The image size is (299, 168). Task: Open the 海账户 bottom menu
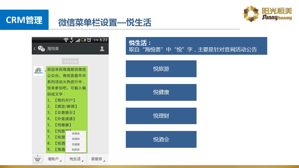point(54,159)
